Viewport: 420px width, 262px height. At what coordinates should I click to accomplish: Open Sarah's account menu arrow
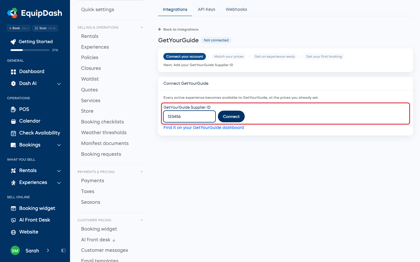point(48,250)
